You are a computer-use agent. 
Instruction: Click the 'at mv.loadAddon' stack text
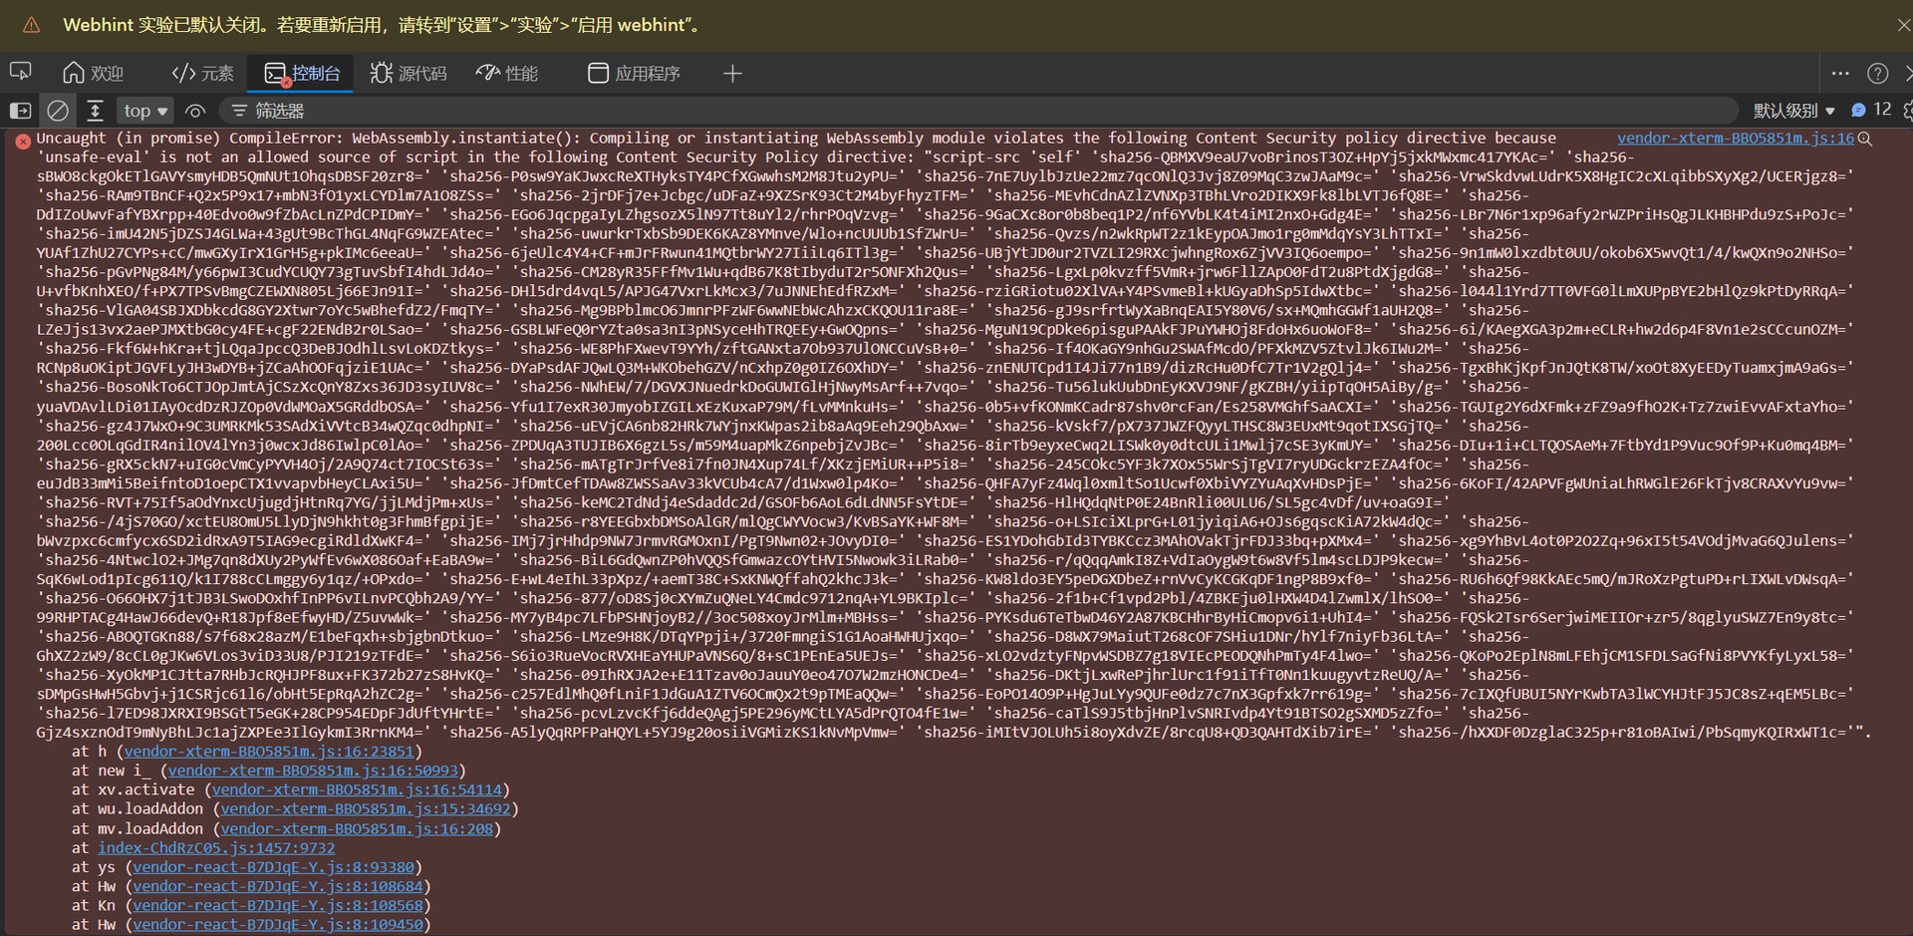137,827
